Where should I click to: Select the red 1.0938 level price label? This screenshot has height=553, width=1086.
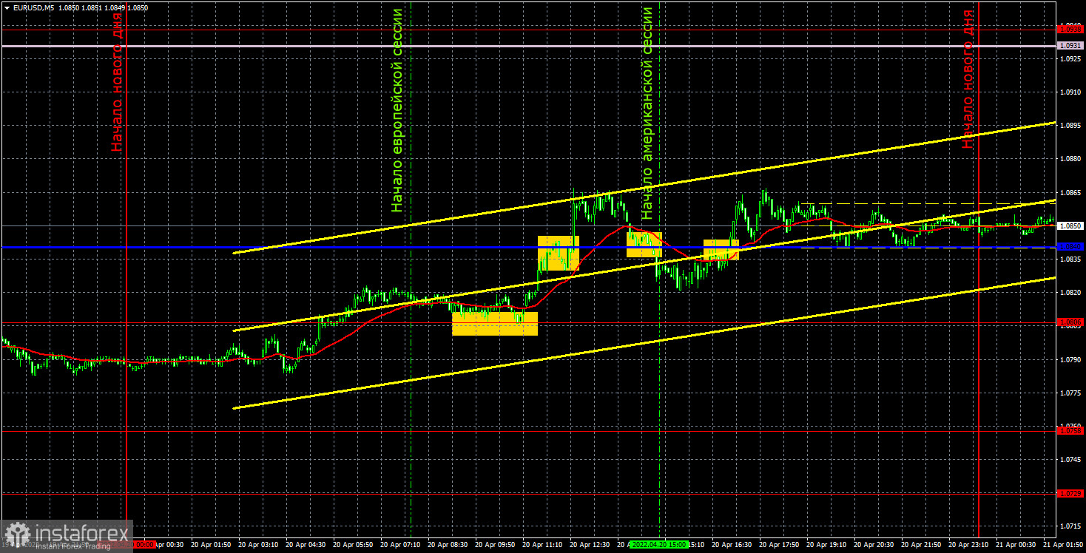1070,29
